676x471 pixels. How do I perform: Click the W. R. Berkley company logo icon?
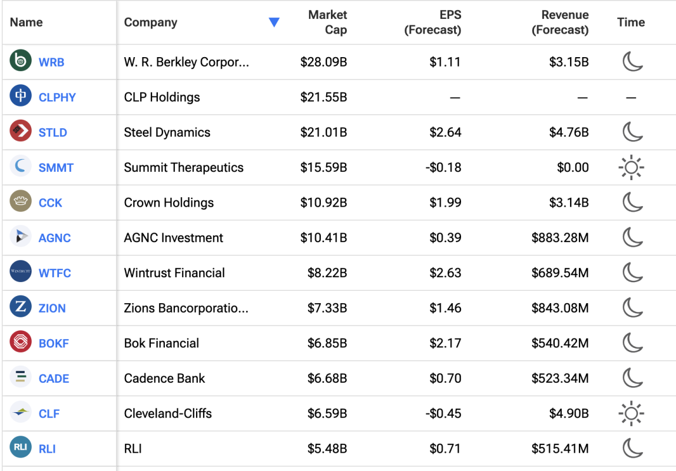(21, 61)
